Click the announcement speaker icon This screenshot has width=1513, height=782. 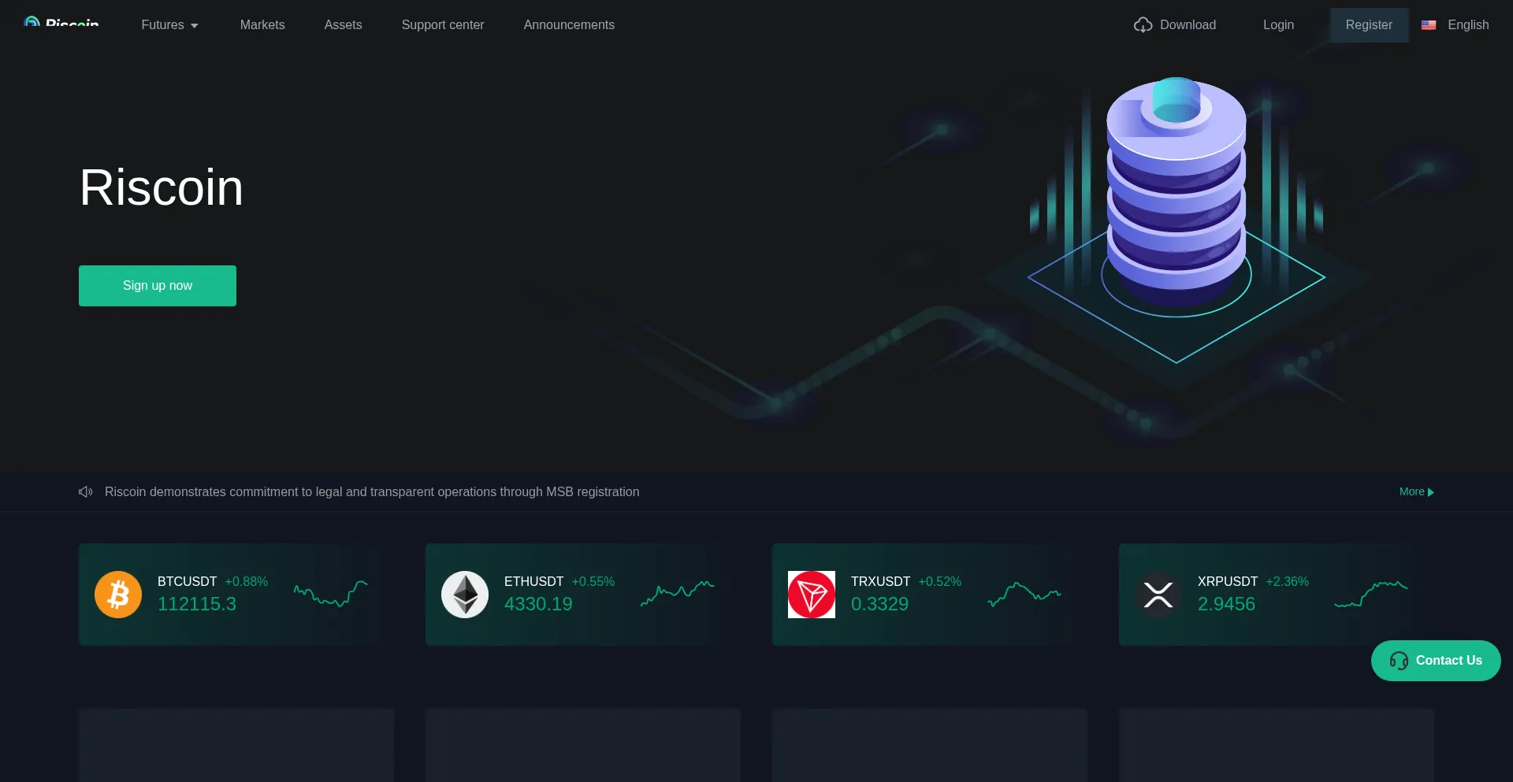pyautogui.click(x=86, y=492)
